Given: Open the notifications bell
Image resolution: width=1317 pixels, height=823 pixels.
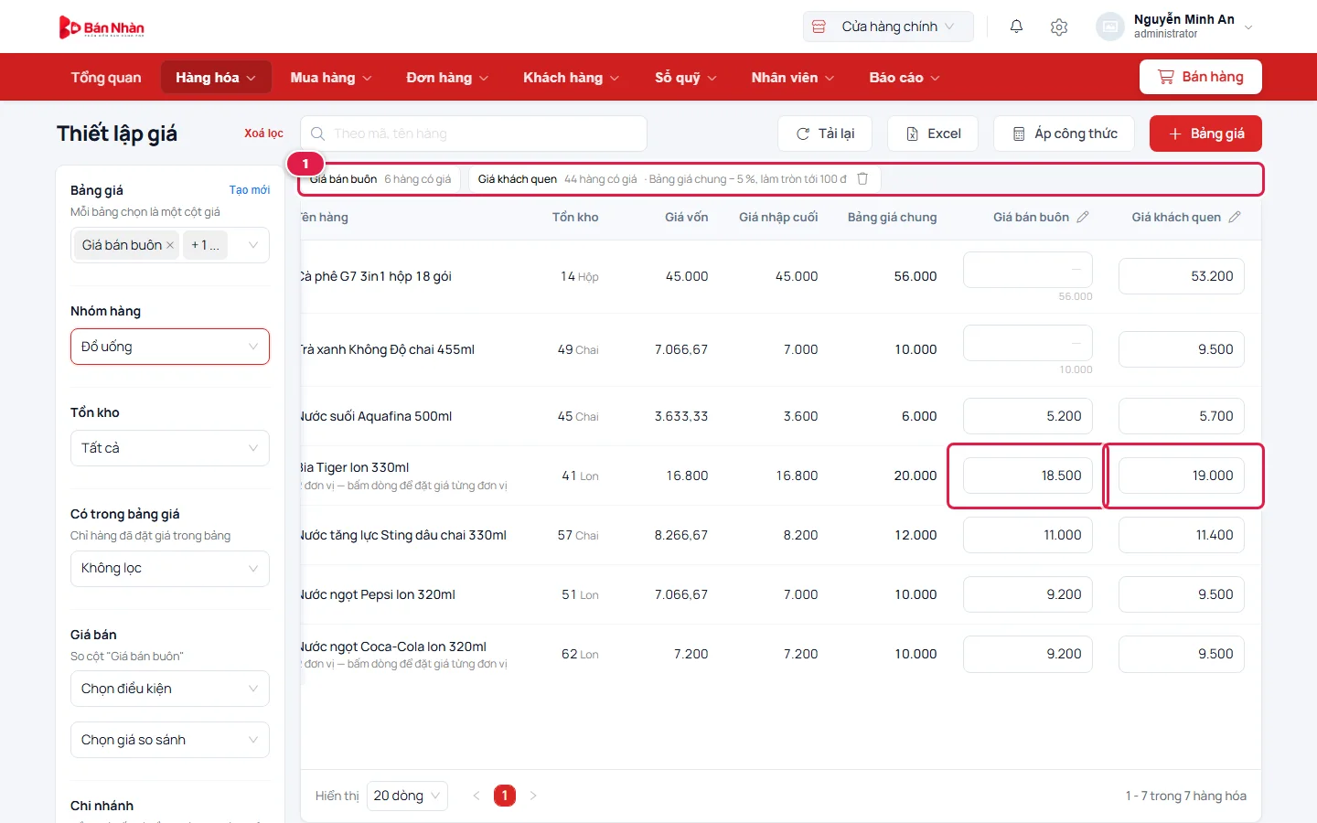Looking at the screenshot, I should pos(1016,27).
